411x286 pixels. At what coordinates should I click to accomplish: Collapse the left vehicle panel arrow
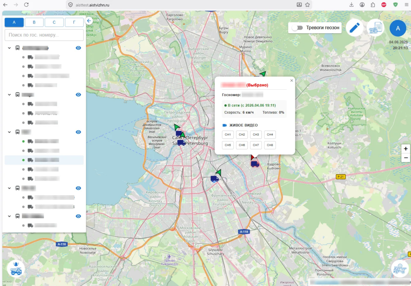(89, 21)
